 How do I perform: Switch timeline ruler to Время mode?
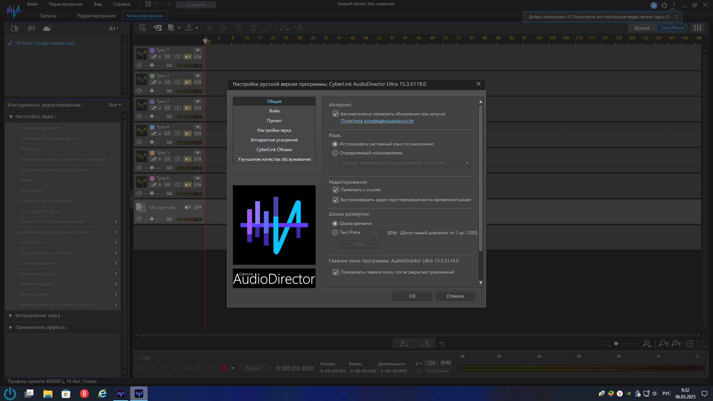click(x=642, y=28)
